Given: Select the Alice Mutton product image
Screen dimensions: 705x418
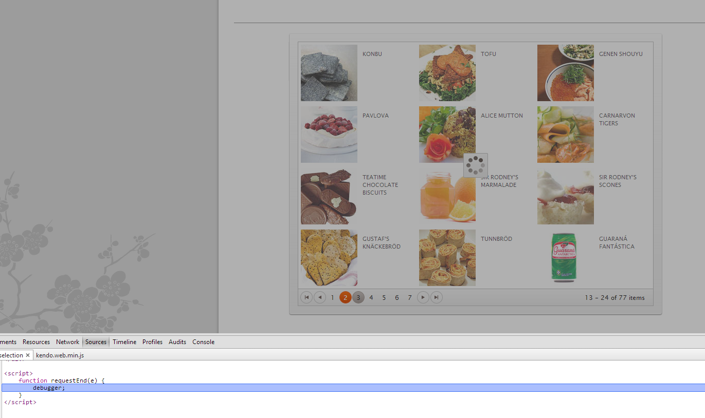Looking at the screenshot, I should pyautogui.click(x=447, y=135).
